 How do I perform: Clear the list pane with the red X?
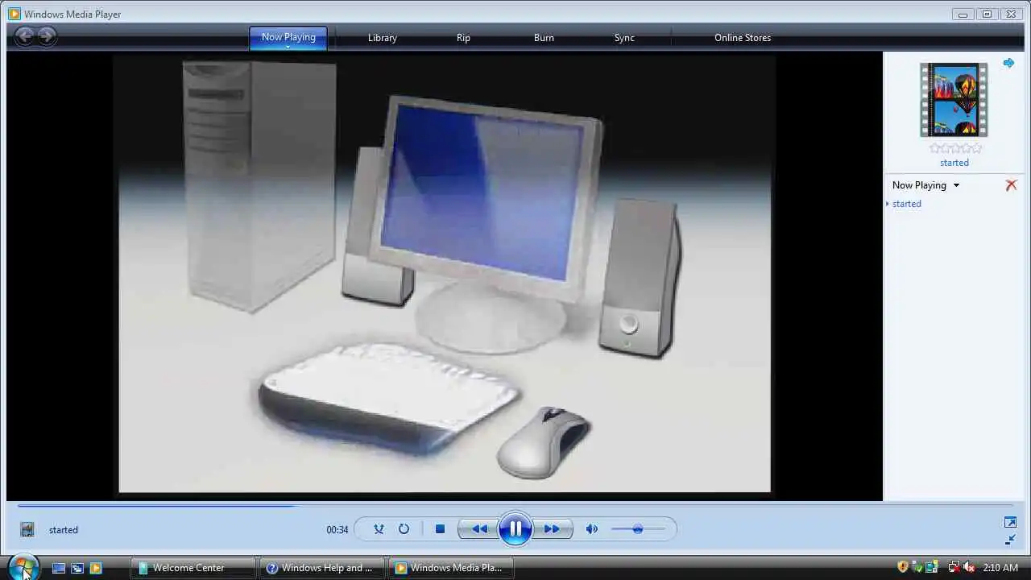tap(1011, 185)
